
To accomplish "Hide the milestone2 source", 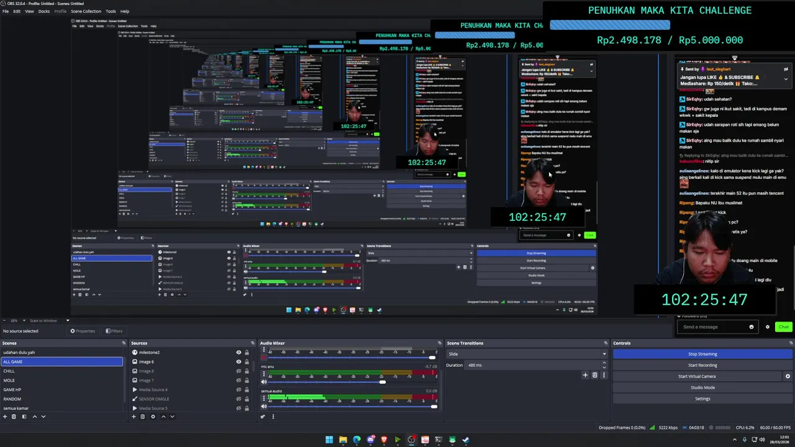I will coord(238,353).
